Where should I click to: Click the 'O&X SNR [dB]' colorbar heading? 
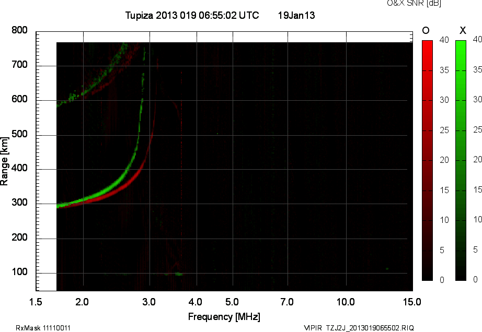click(414, 3)
